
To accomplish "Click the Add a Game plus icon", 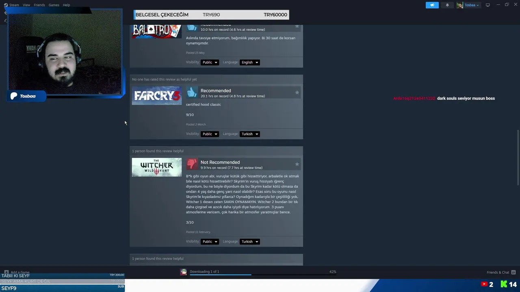I will tap(6, 272).
